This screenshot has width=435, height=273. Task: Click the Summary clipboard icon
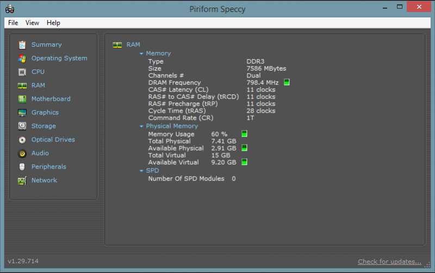[x=22, y=45]
